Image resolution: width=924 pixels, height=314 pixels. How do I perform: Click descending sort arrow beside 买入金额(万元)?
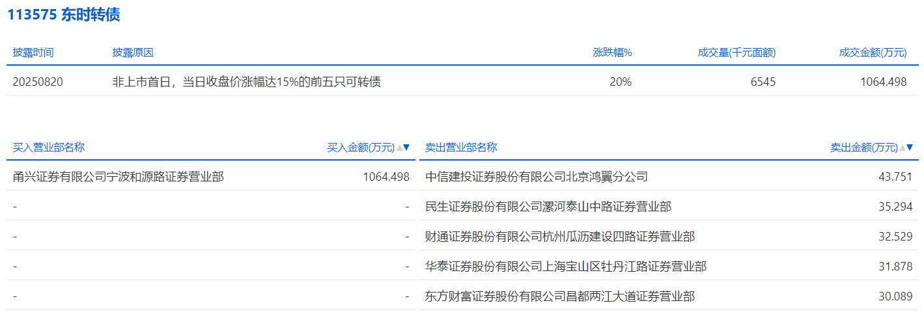click(407, 148)
